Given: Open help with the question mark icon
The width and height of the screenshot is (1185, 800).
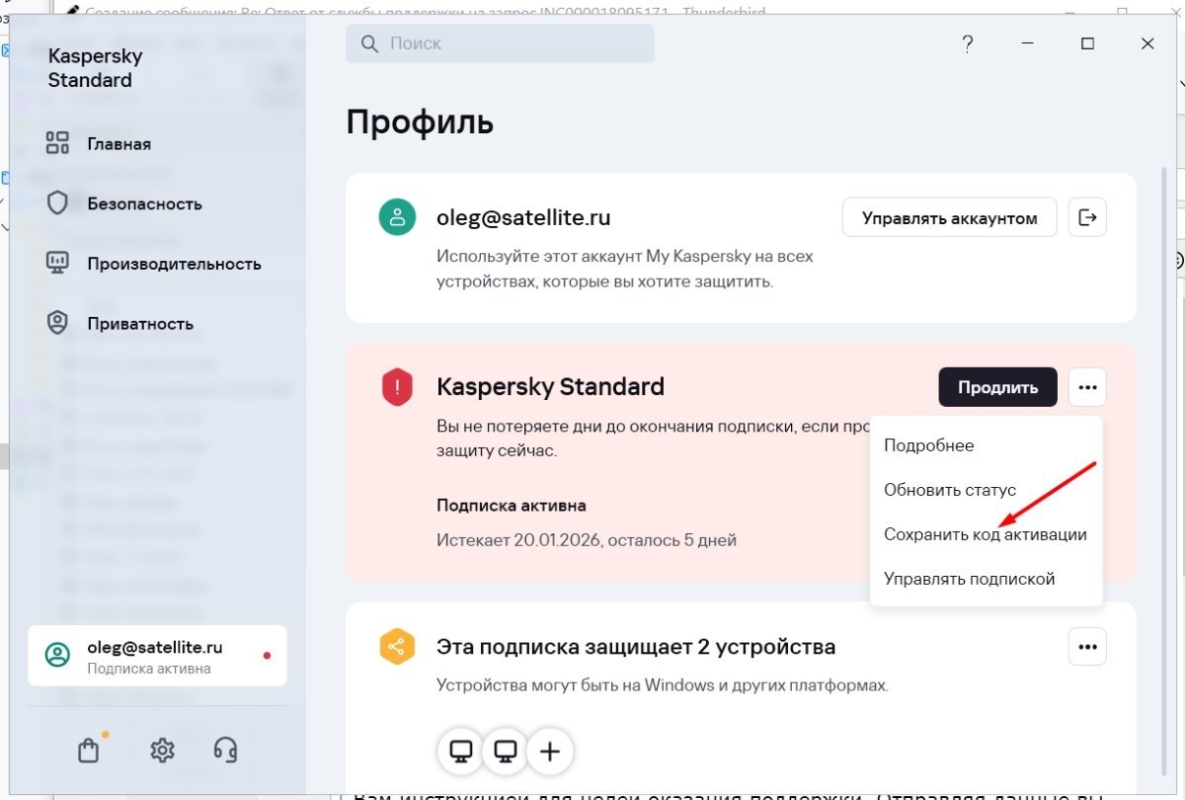Looking at the screenshot, I should click(968, 43).
